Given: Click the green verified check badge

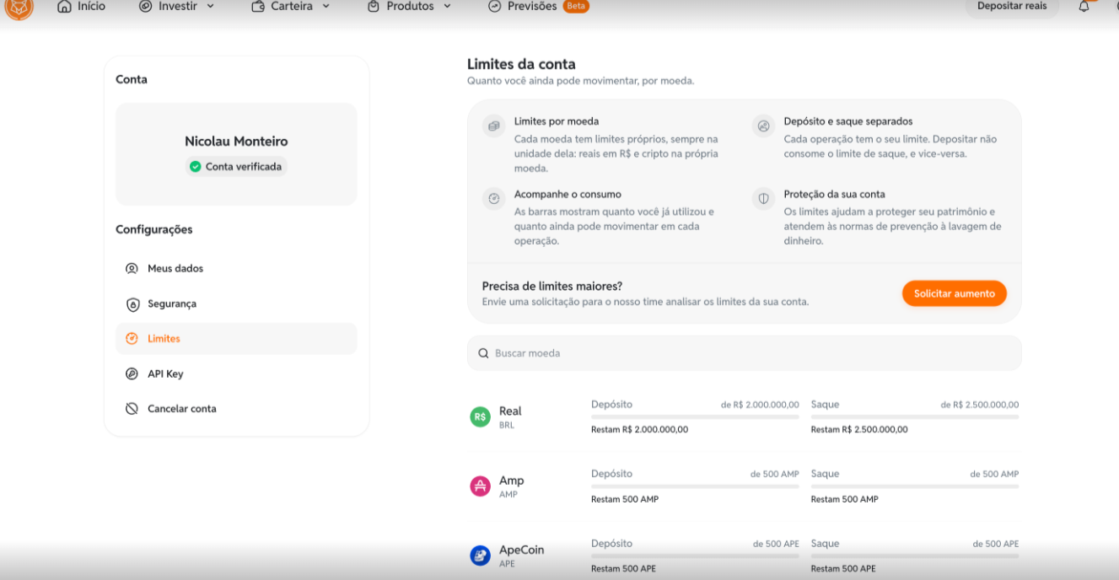Looking at the screenshot, I should click(196, 167).
